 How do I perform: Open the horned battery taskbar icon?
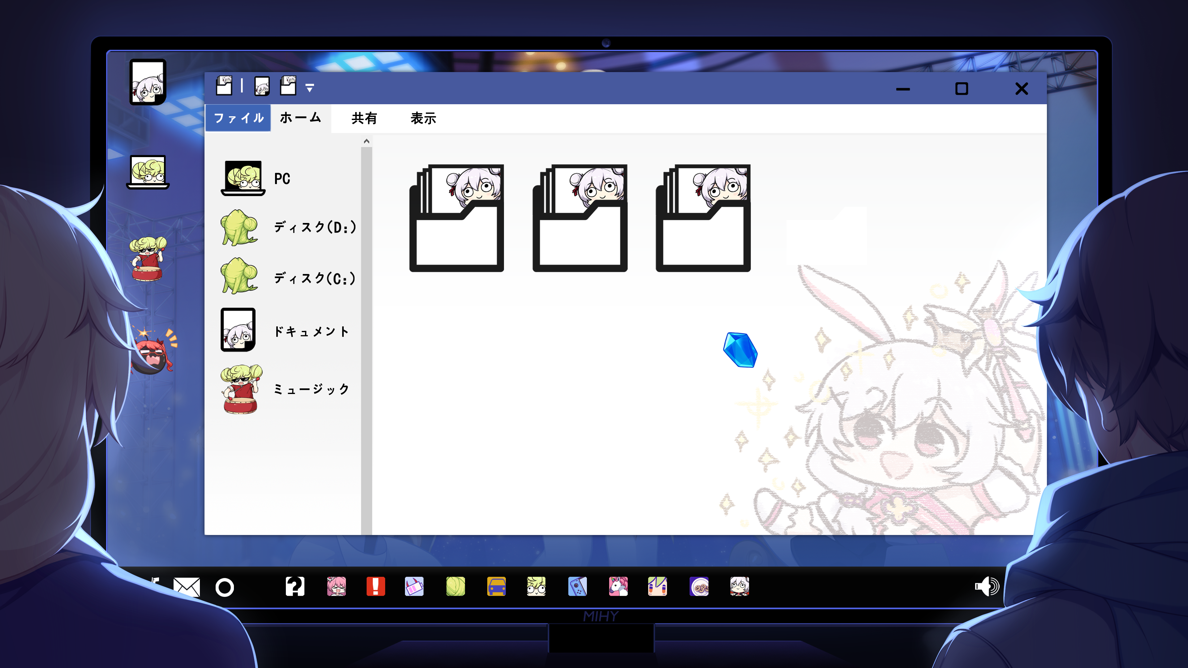414,586
